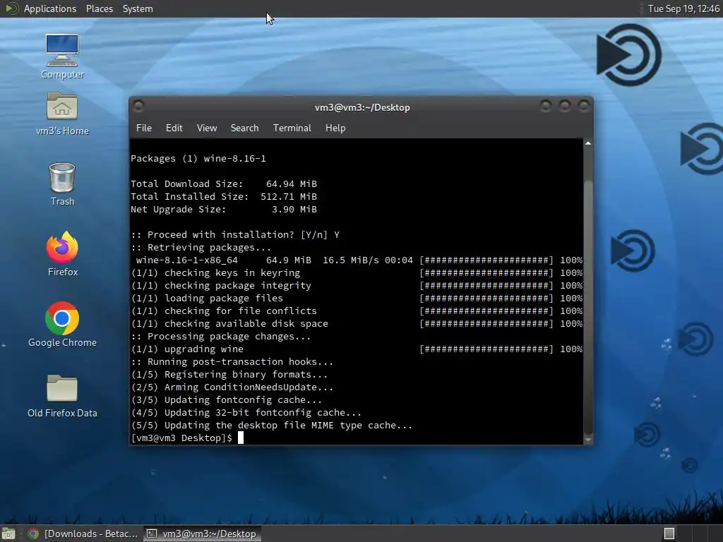Click the ':: Processing package changes...' line

click(221, 337)
